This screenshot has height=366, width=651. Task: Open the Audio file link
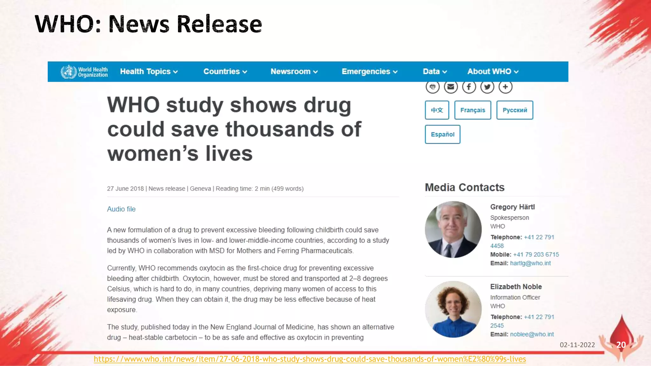(x=121, y=209)
